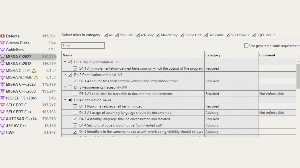Open the AUTOSAR C++14 rule set

21,119
